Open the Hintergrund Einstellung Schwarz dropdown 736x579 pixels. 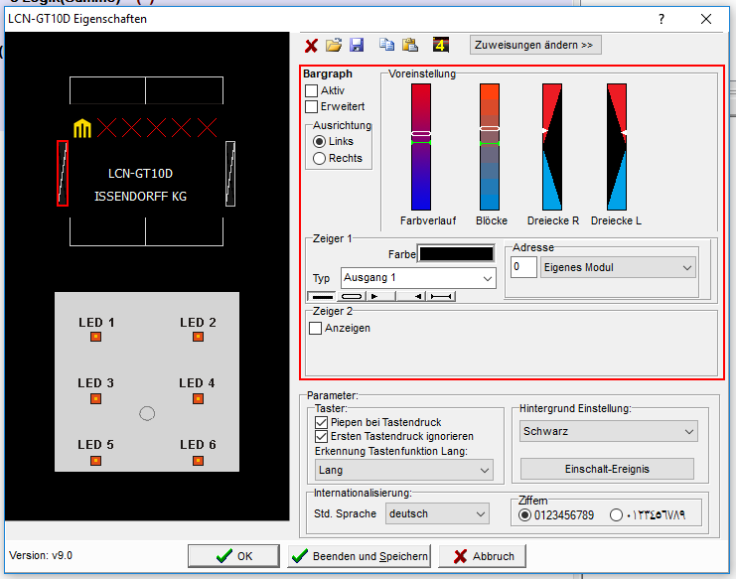tap(608, 431)
